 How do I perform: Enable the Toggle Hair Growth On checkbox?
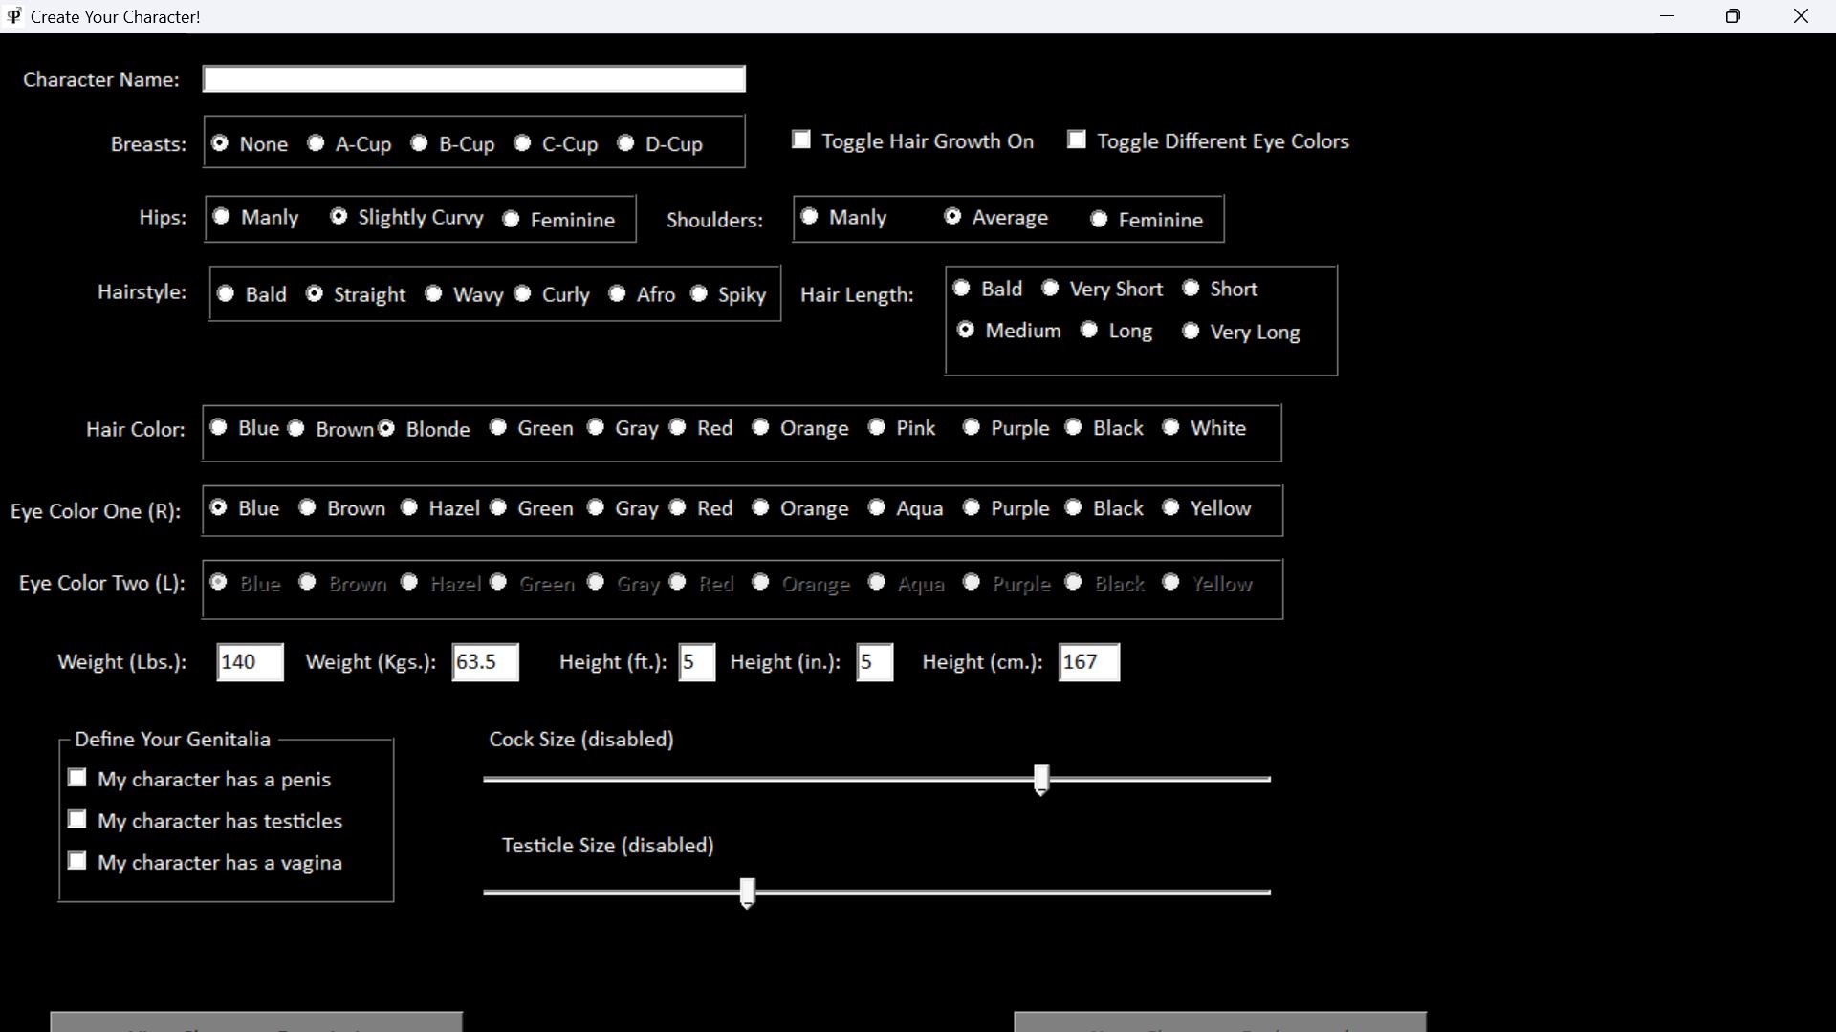pos(801,140)
